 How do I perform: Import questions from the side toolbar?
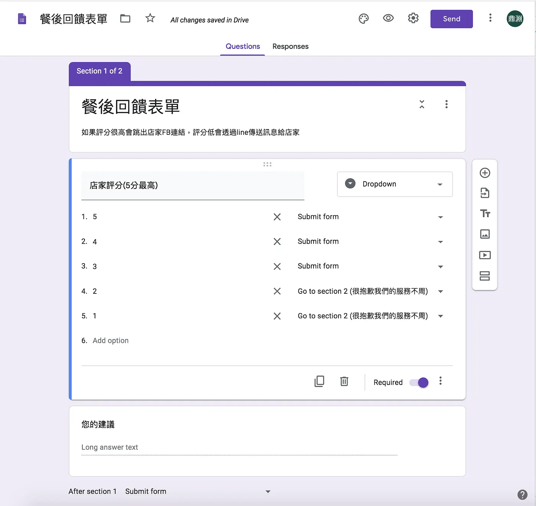click(x=485, y=193)
